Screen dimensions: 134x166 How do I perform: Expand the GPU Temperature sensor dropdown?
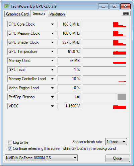(x=52, y=52)
